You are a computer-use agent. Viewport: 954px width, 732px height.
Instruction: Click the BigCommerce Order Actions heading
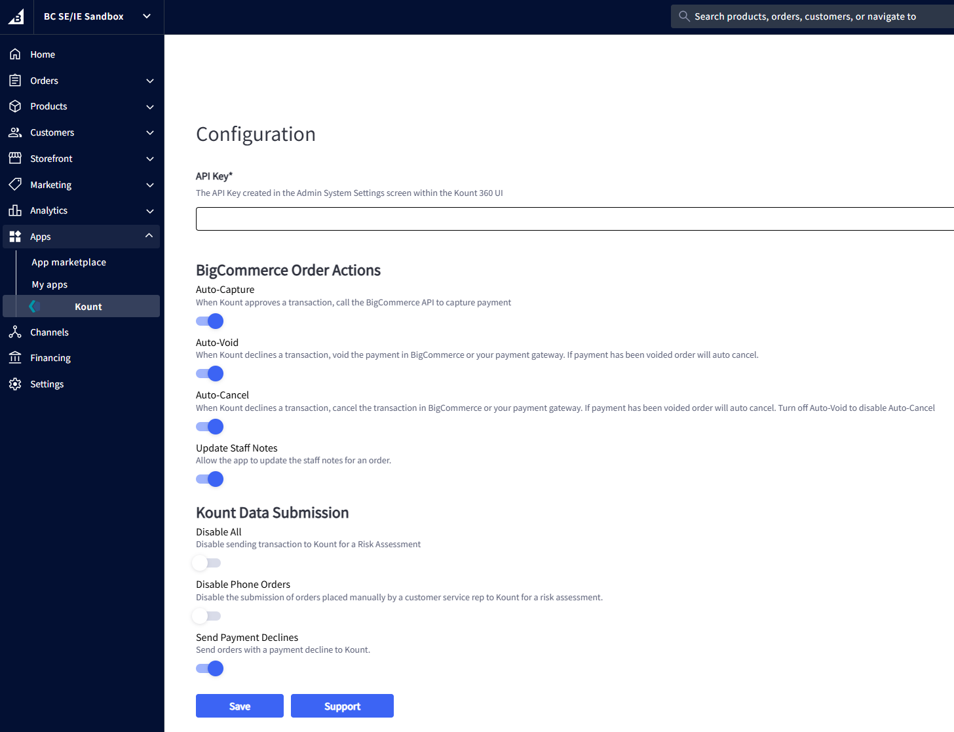(x=288, y=270)
